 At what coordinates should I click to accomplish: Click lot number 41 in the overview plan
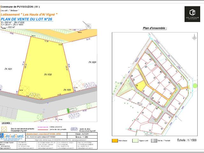[x=146, y=63]
